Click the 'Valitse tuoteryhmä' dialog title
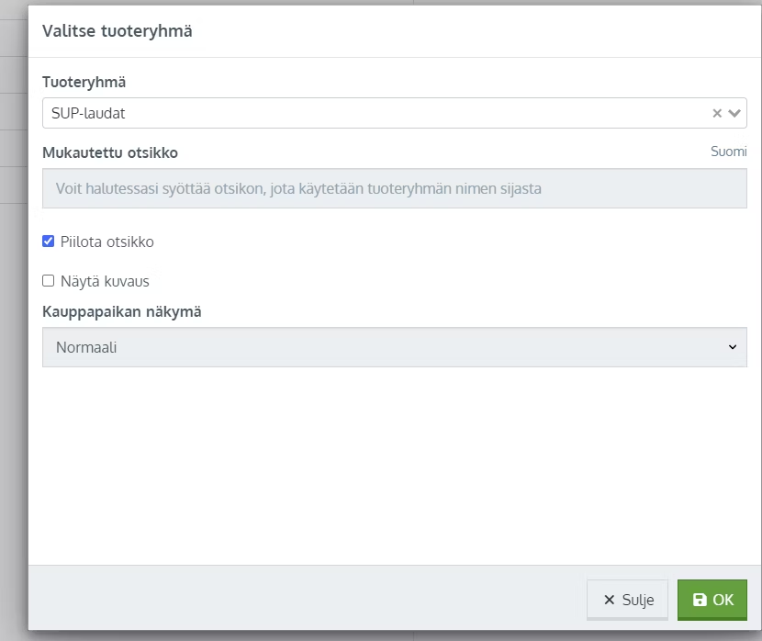This screenshot has width=762, height=641. coord(118,31)
